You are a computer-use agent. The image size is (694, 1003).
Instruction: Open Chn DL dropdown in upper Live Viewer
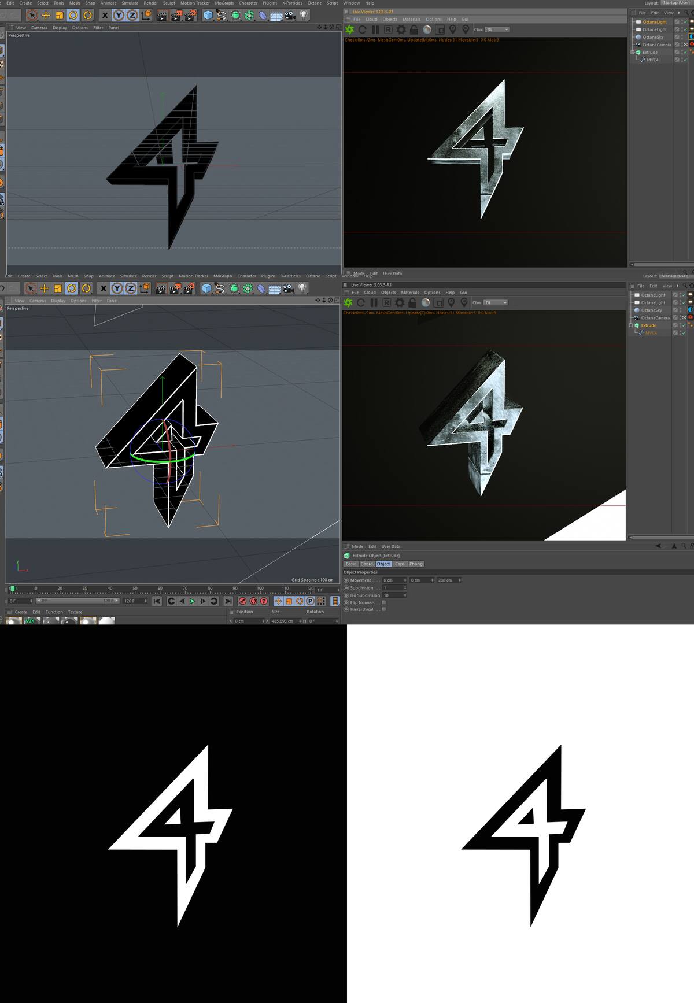(x=498, y=29)
